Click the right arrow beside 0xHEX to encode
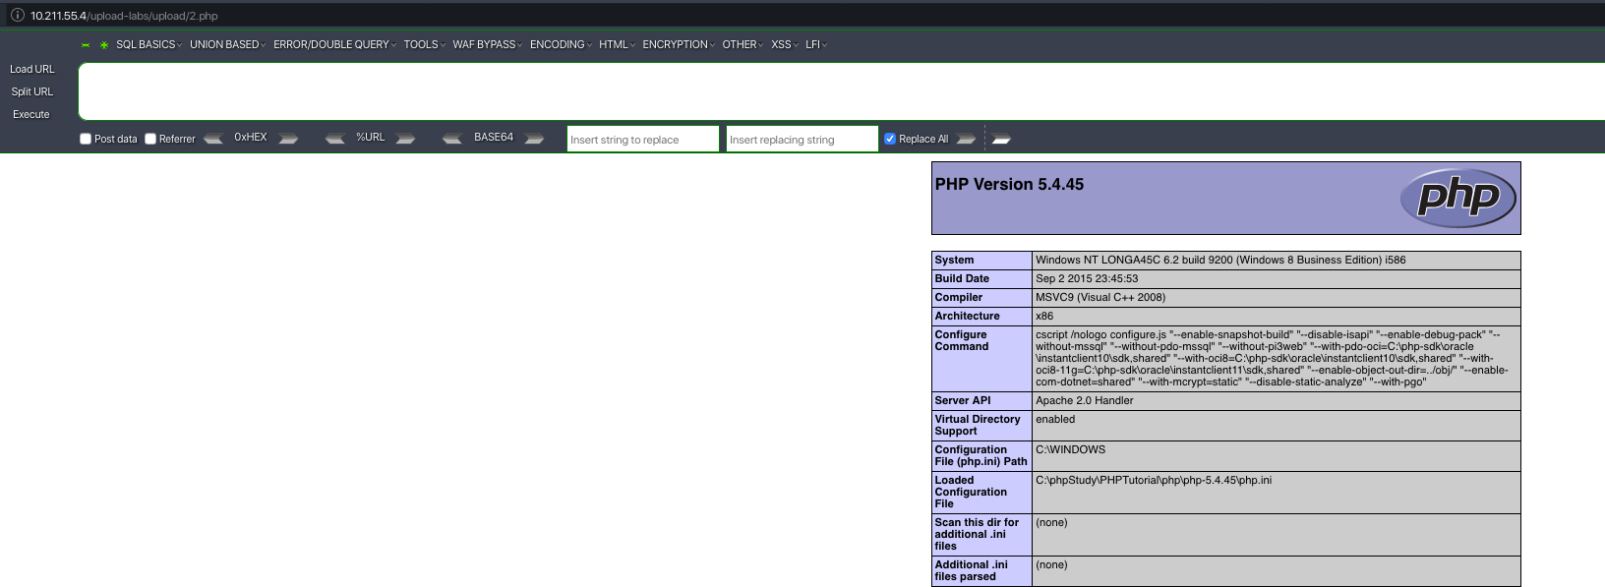The height and width of the screenshot is (587, 1605). point(288,139)
